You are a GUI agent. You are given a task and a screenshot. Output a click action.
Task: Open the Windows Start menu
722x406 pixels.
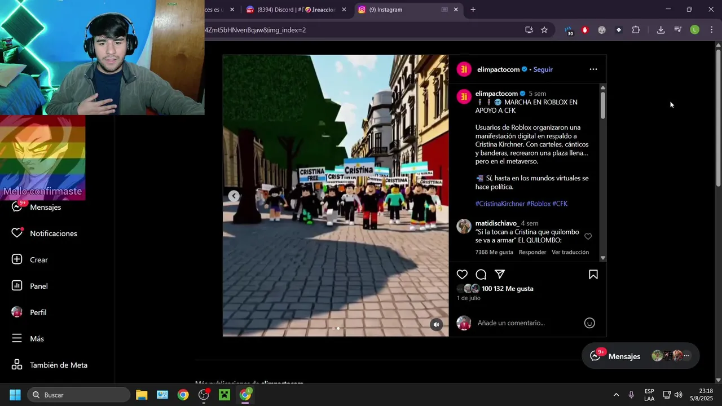point(15,395)
